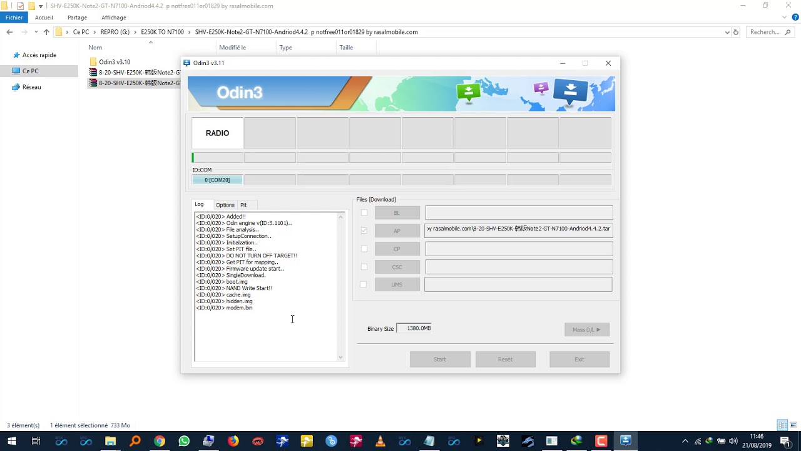Viewport: 801px width, 451px height.
Task: Click the AP file button
Action: click(397, 231)
